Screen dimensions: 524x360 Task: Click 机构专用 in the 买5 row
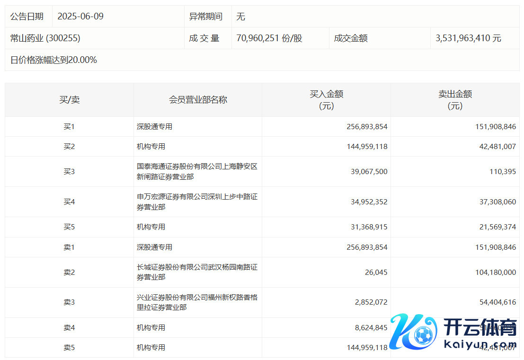point(151,227)
